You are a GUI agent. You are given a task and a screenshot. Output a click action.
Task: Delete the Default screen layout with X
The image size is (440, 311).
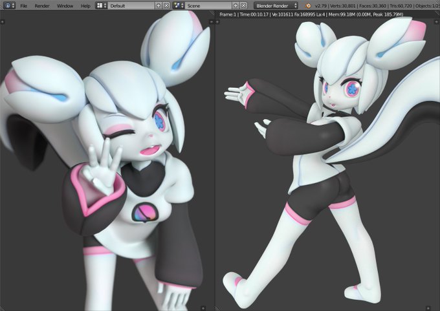click(166, 5)
